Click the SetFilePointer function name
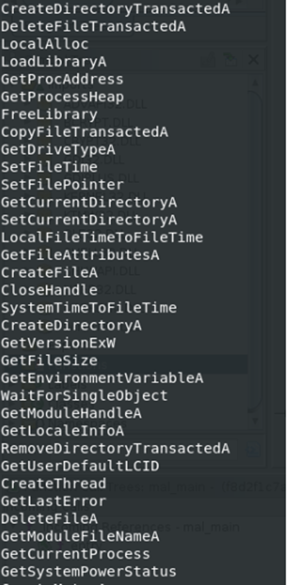The width and height of the screenshot is (288, 585). point(62,185)
